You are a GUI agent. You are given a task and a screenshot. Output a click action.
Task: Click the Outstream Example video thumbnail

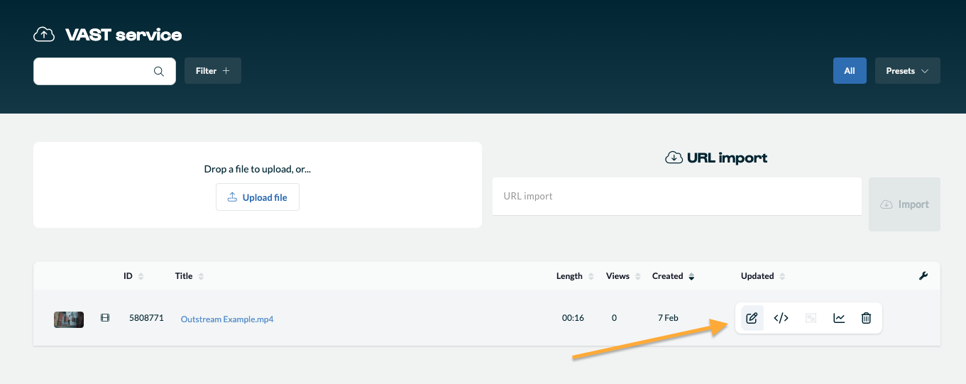(69, 319)
